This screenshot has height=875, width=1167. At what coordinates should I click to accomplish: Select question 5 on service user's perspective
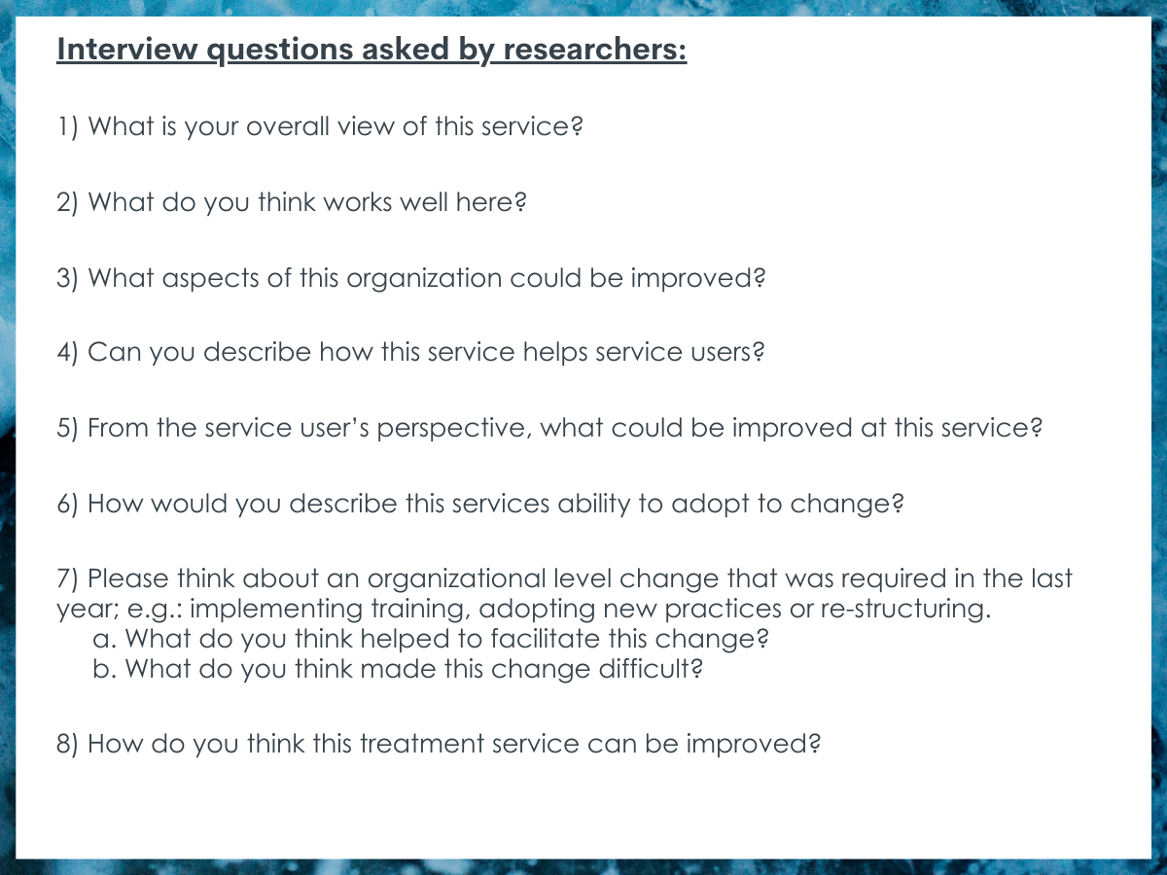[549, 429]
